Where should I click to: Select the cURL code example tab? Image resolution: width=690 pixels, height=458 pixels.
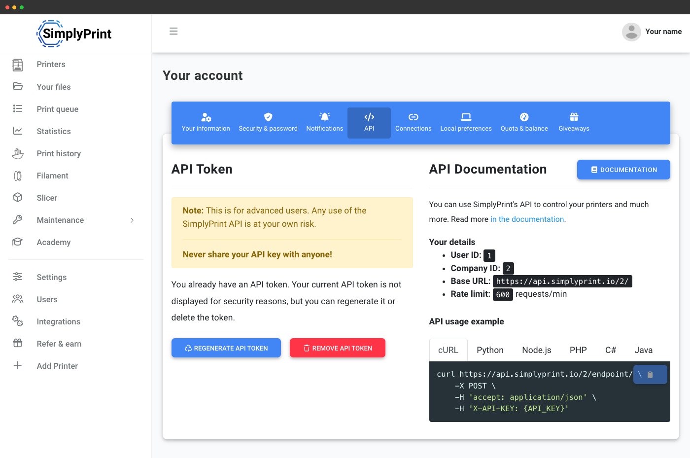[448, 350]
